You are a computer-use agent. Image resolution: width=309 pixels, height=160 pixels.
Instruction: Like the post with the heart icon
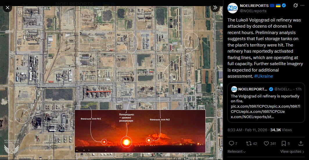[266, 143]
